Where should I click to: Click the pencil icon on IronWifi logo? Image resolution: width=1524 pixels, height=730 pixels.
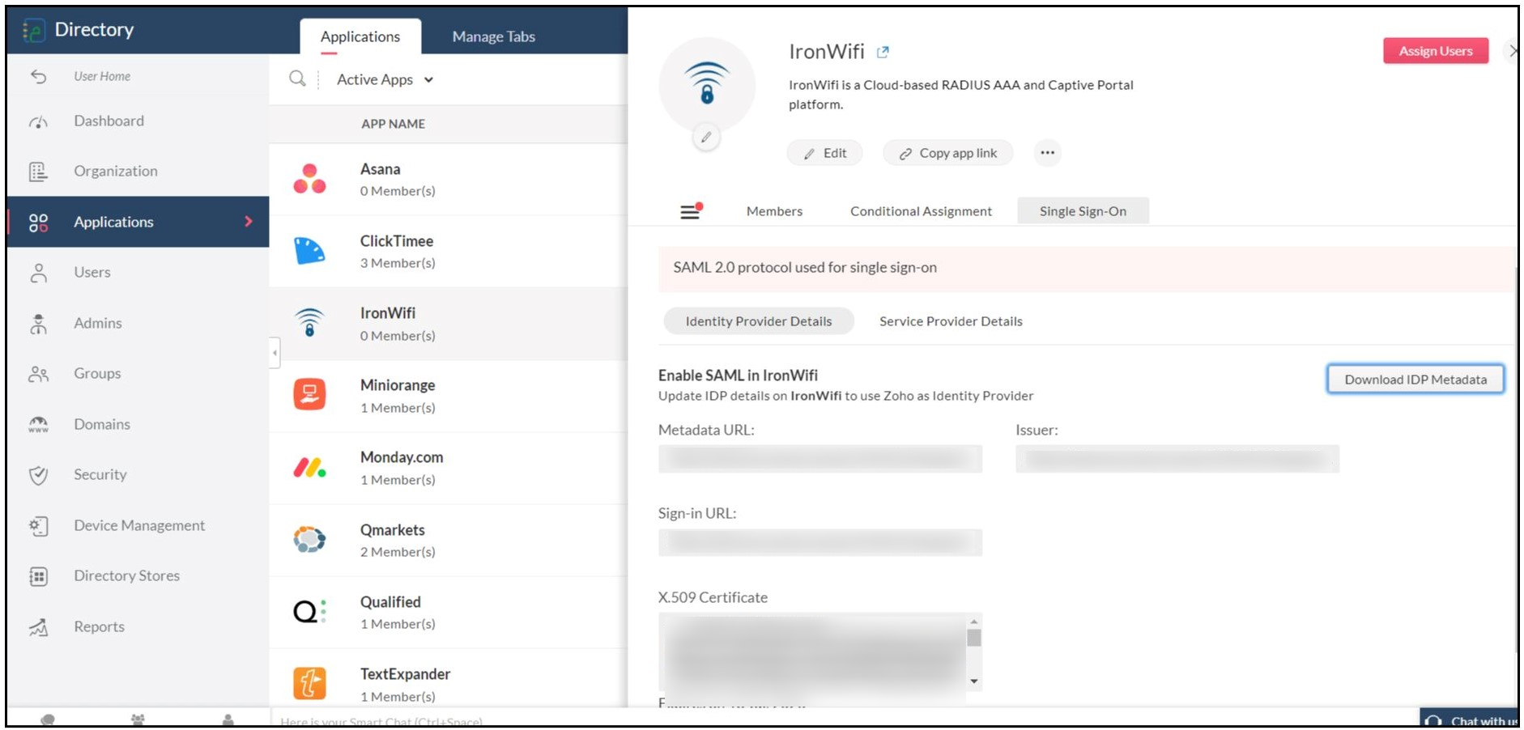[706, 138]
